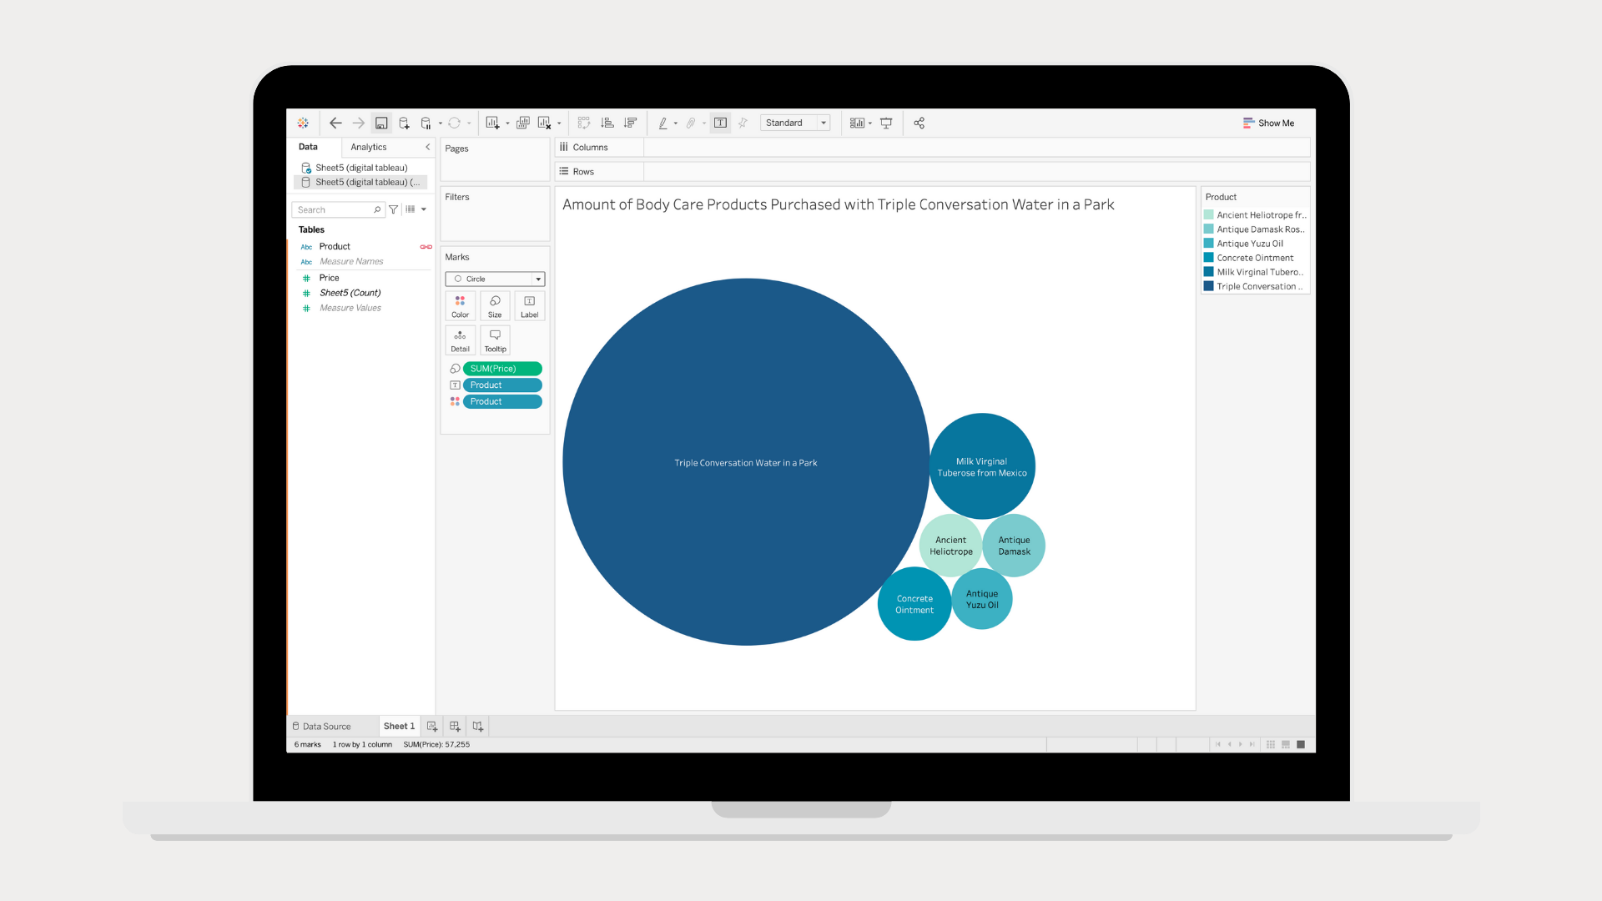The height and width of the screenshot is (901, 1602).
Task: Expand the New Worksheet dropdown arrow
Action: pyautogui.click(x=507, y=123)
